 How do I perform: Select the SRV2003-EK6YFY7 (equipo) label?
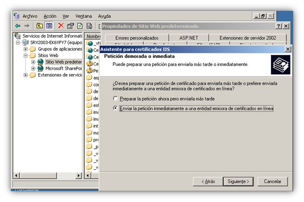[x=56, y=42]
